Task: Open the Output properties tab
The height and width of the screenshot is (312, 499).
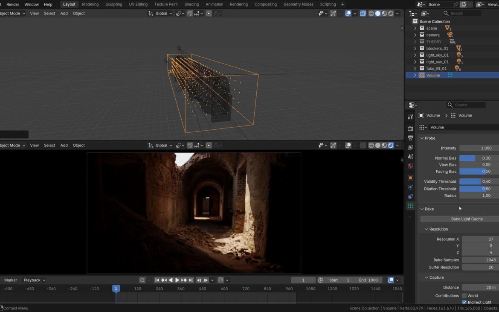Action: (x=410, y=138)
